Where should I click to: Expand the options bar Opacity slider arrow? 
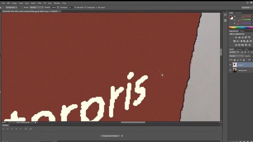pyautogui.click(x=58, y=7)
